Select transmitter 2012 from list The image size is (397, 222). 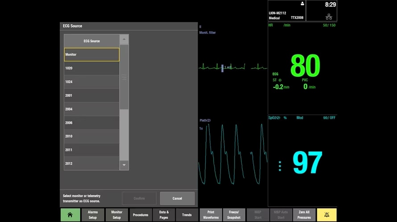coord(91,164)
